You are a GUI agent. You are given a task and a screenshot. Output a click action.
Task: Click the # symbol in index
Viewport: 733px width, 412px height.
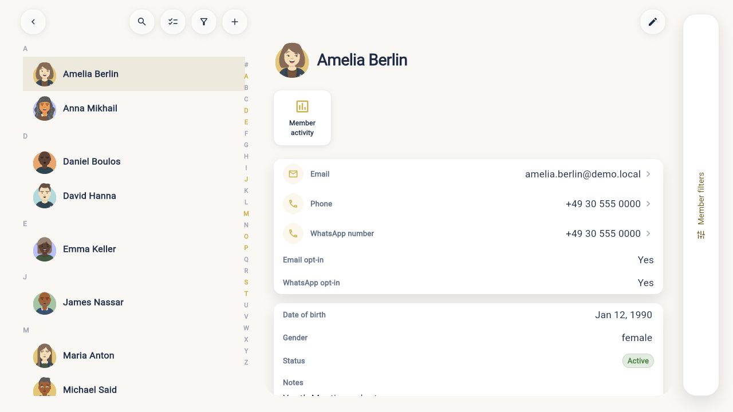(246, 65)
